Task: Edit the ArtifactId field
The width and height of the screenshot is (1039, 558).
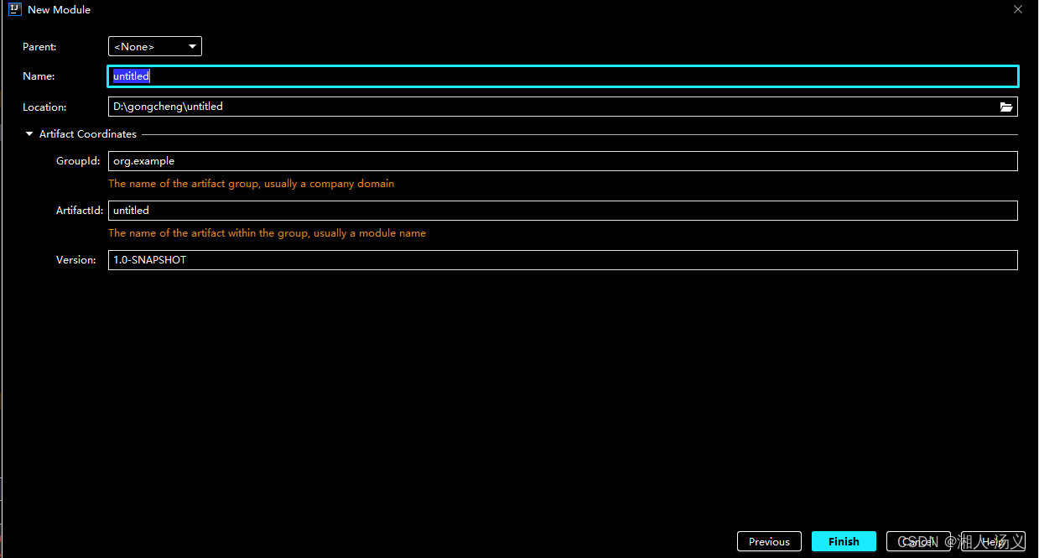Action: pos(563,211)
